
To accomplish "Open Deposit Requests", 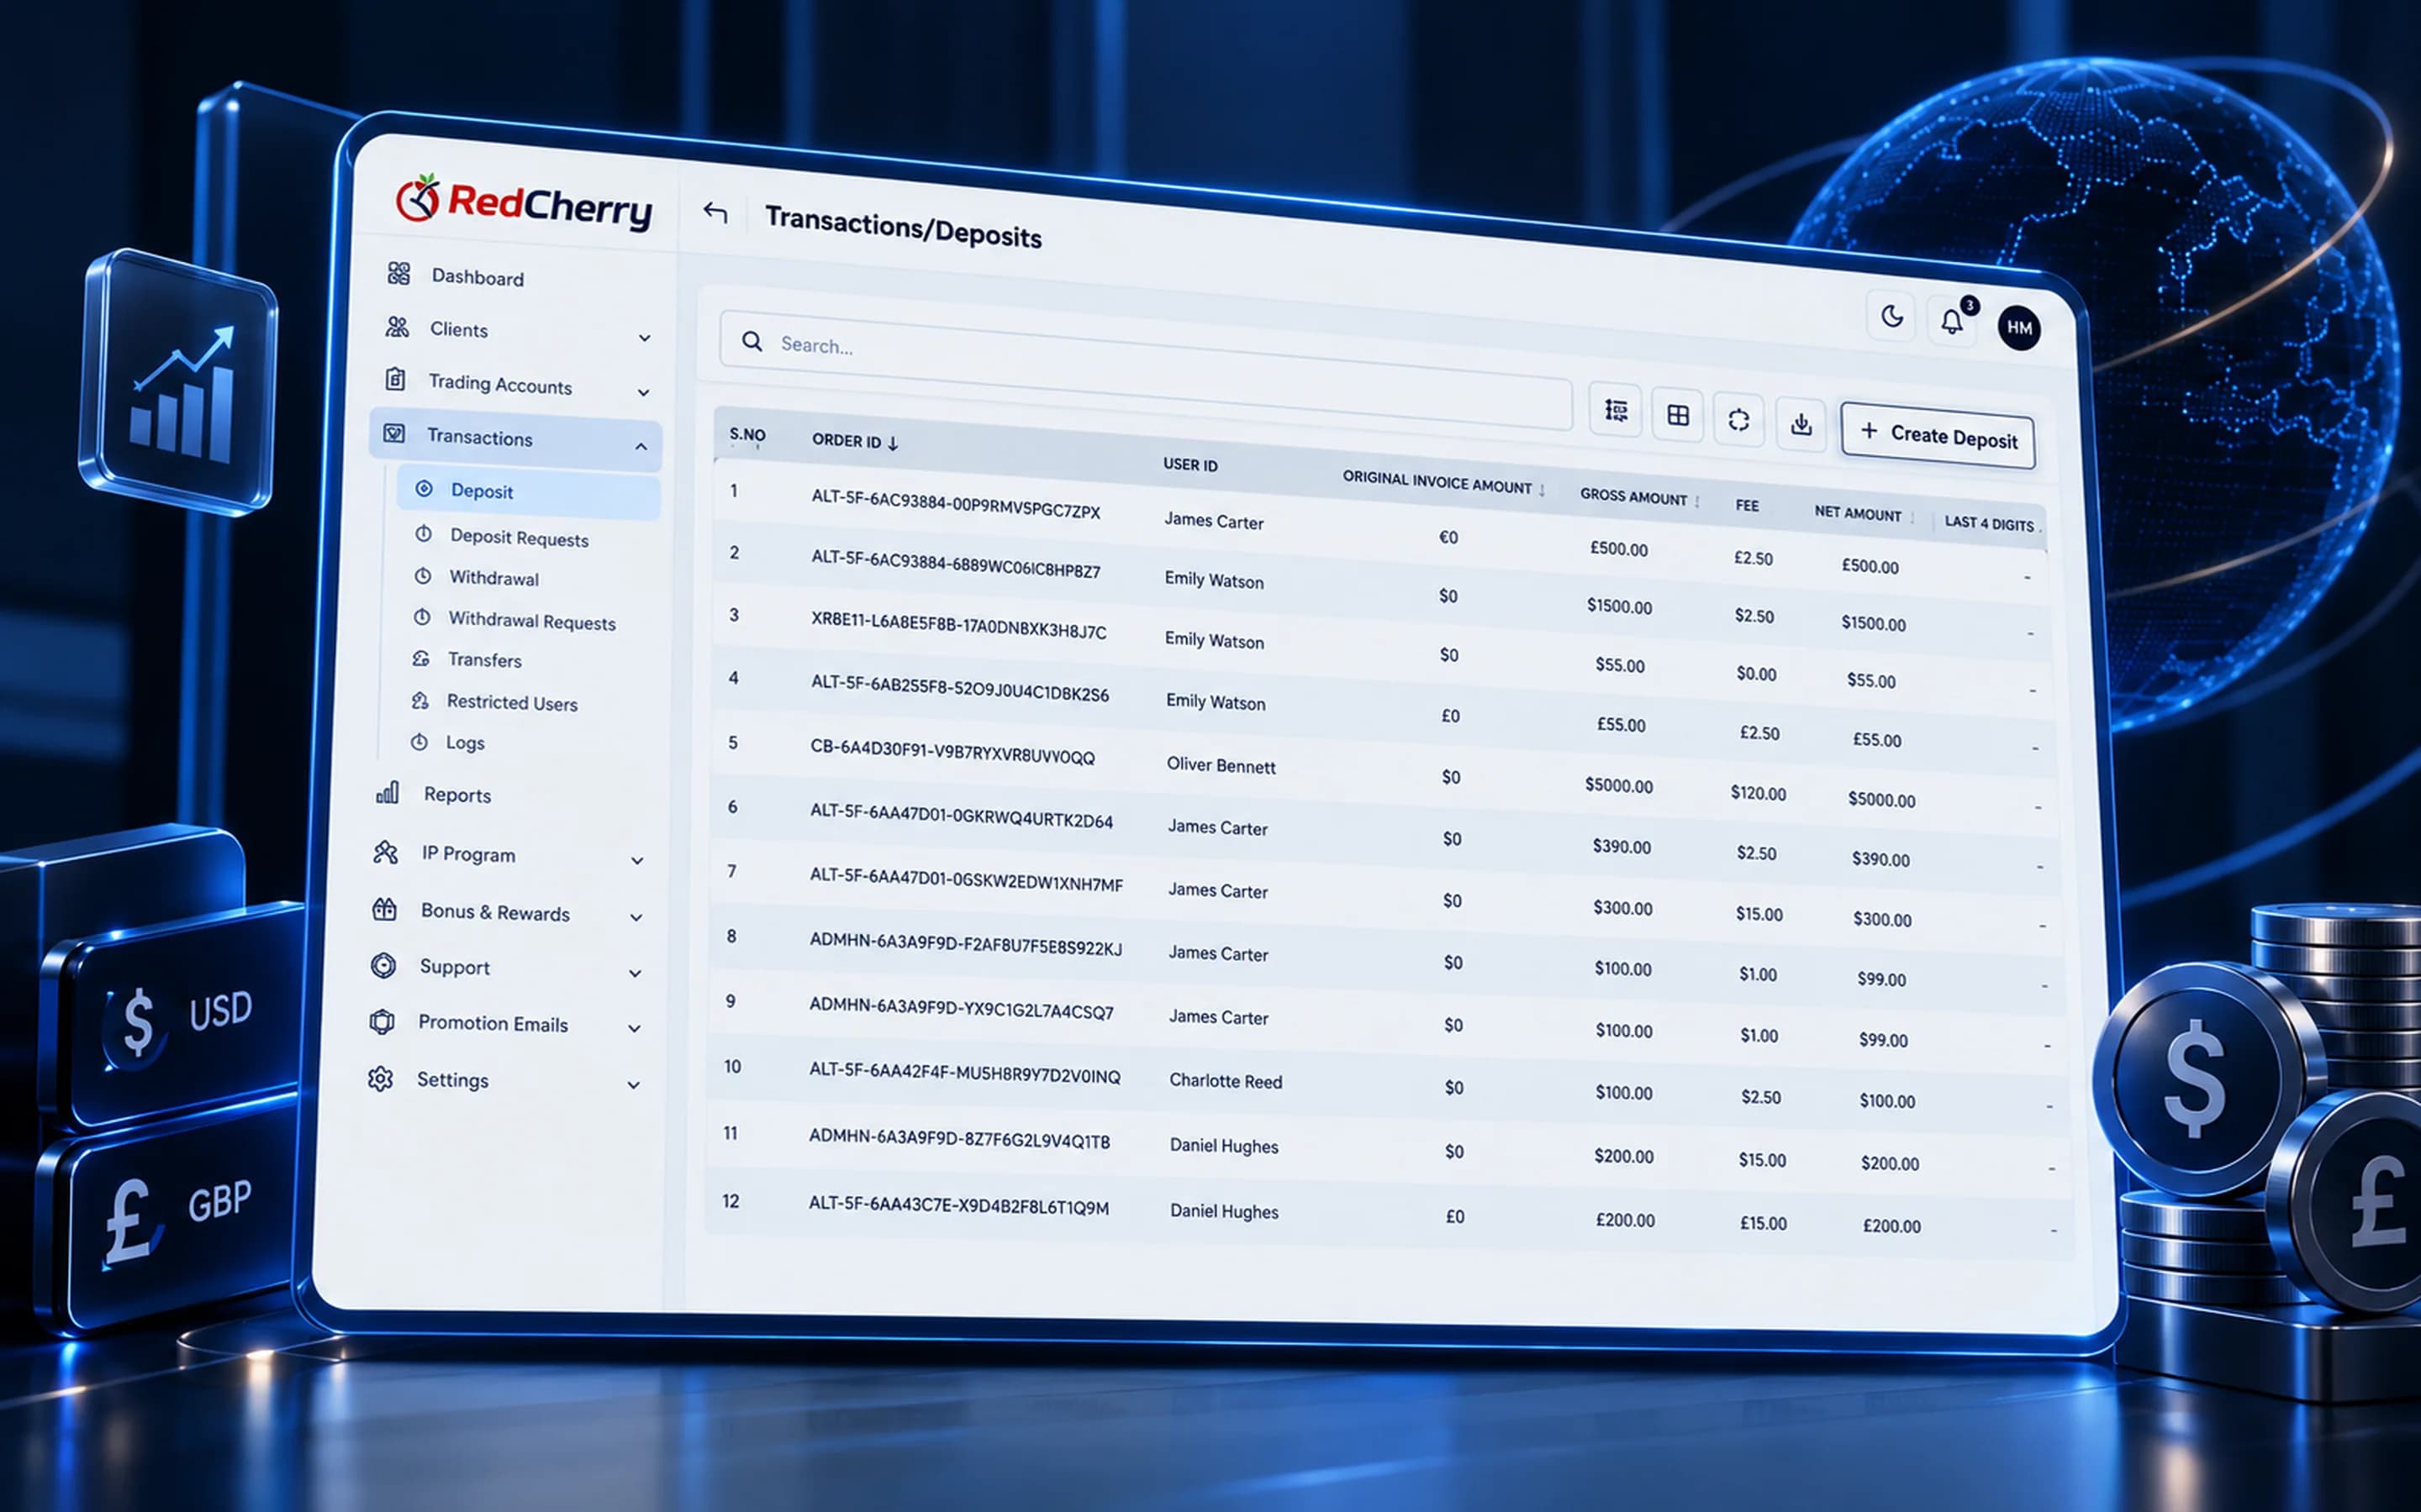I will [520, 538].
